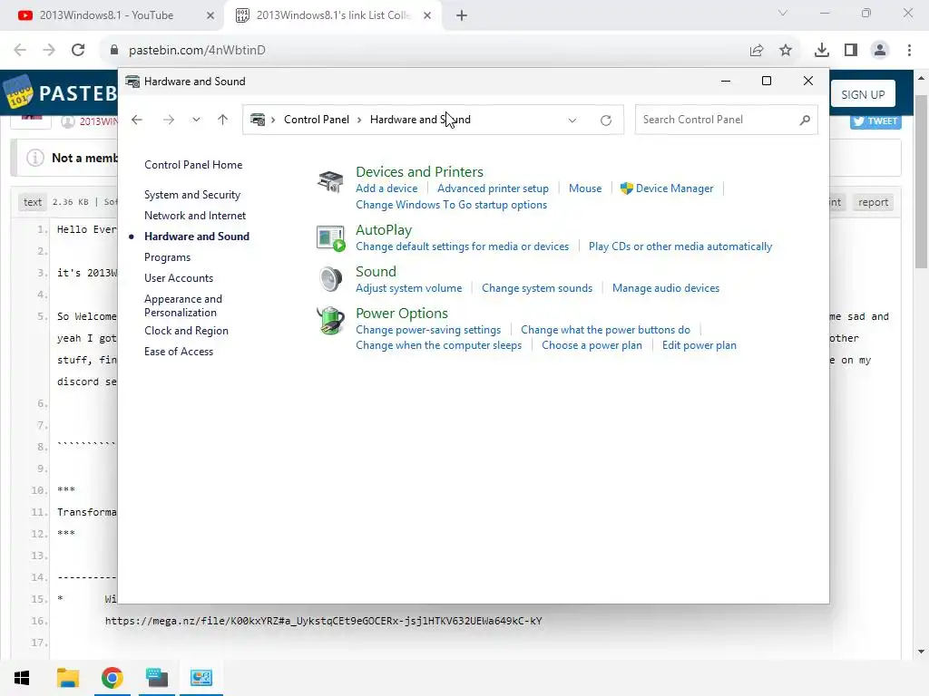Open recent locations dropdown in Control Panel
Screen dimensions: 929x696
[196, 120]
